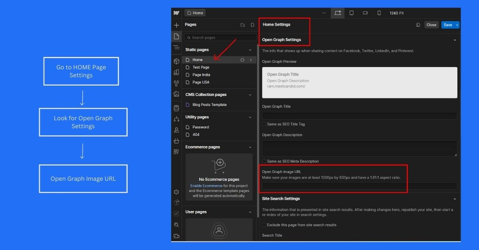Click the blue Save button

point(448,25)
